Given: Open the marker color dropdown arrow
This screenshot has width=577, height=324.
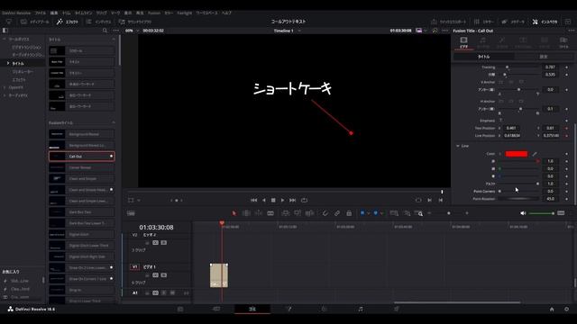Looking at the screenshot, I should 381,213.
